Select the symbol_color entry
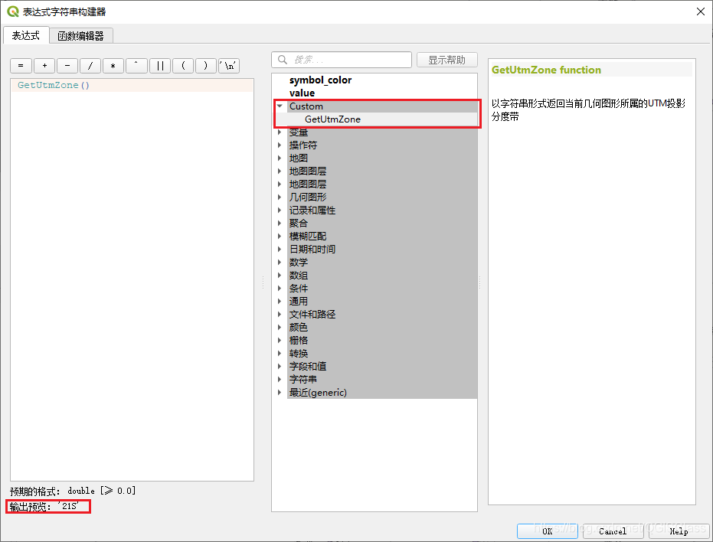713x542 pixels. point(321,80)
